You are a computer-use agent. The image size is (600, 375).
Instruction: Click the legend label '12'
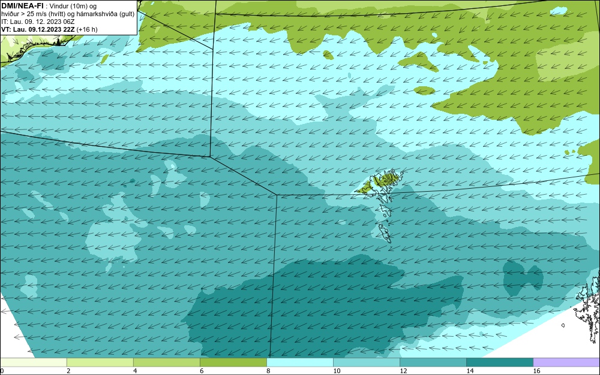pyautogui.click(x=403, y=371)
